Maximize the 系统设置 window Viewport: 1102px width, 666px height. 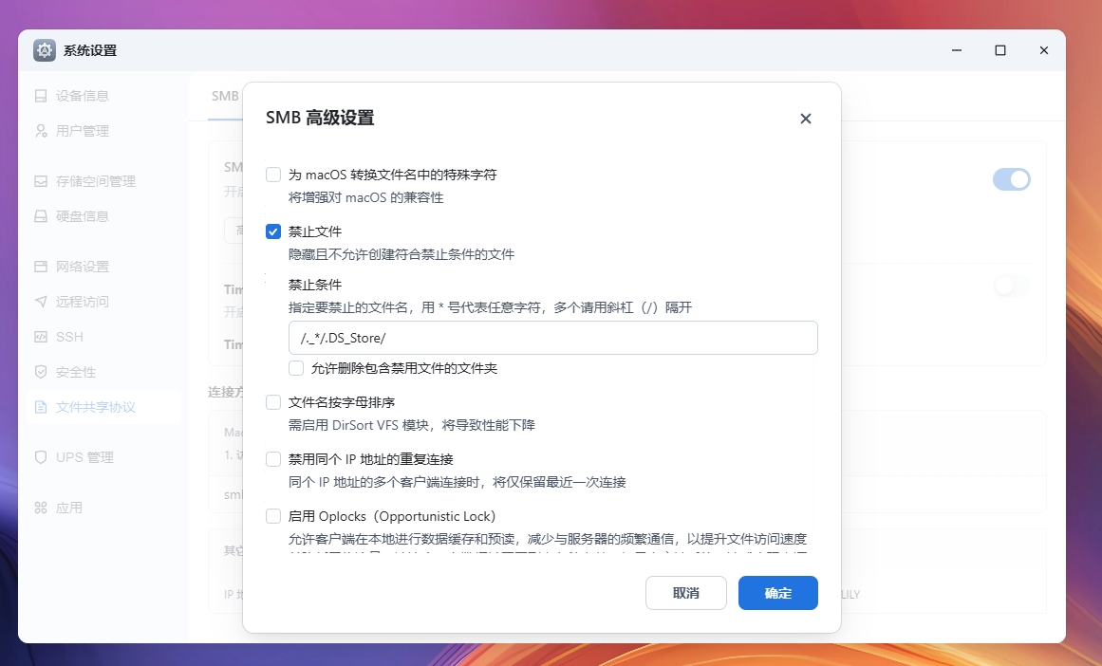(1000, 50)
